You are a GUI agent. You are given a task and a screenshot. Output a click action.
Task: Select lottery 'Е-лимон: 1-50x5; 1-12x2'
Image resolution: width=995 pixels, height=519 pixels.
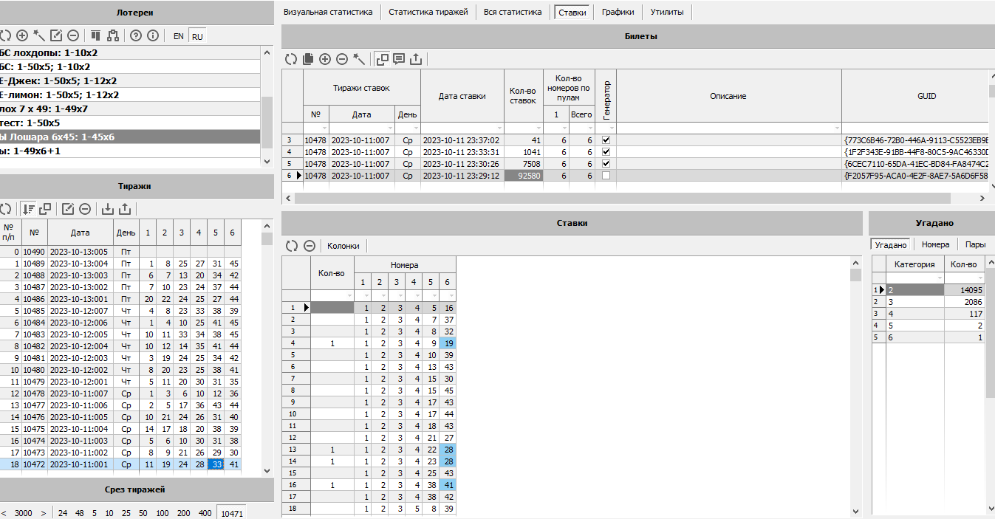[x=131, y=94]
